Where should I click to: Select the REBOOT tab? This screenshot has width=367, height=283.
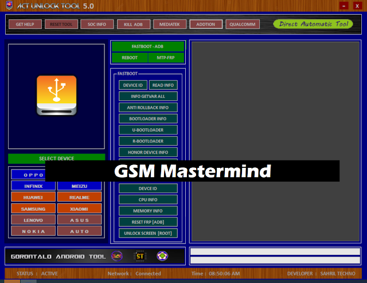coord(130,57)
